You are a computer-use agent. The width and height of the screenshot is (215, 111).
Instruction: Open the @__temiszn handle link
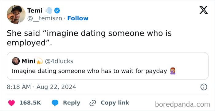click(45, 18)
